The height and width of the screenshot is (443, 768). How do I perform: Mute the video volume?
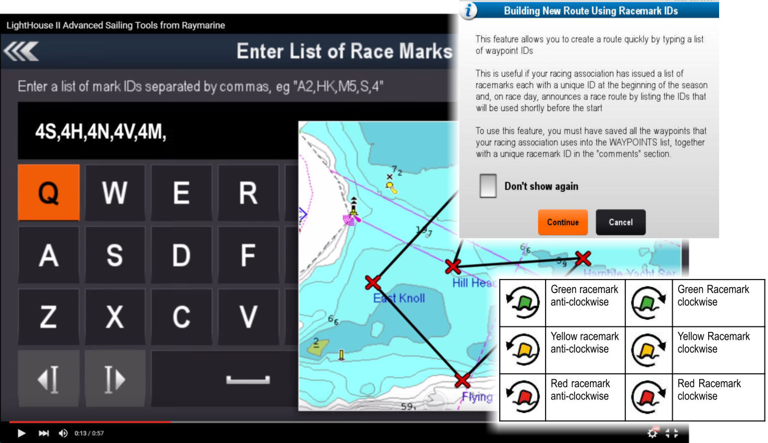click(63, 433)
